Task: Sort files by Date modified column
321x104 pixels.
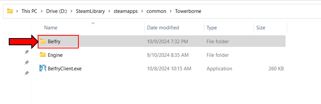Action: [163, 28]
